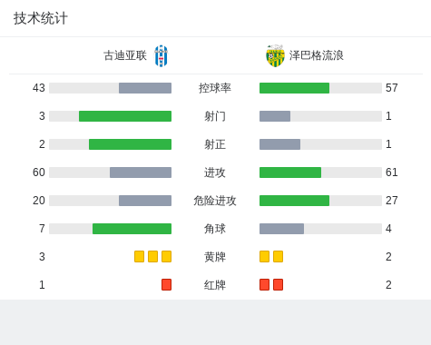Click the green shots bar for 古迪亚联

click(x=125, y=116)
